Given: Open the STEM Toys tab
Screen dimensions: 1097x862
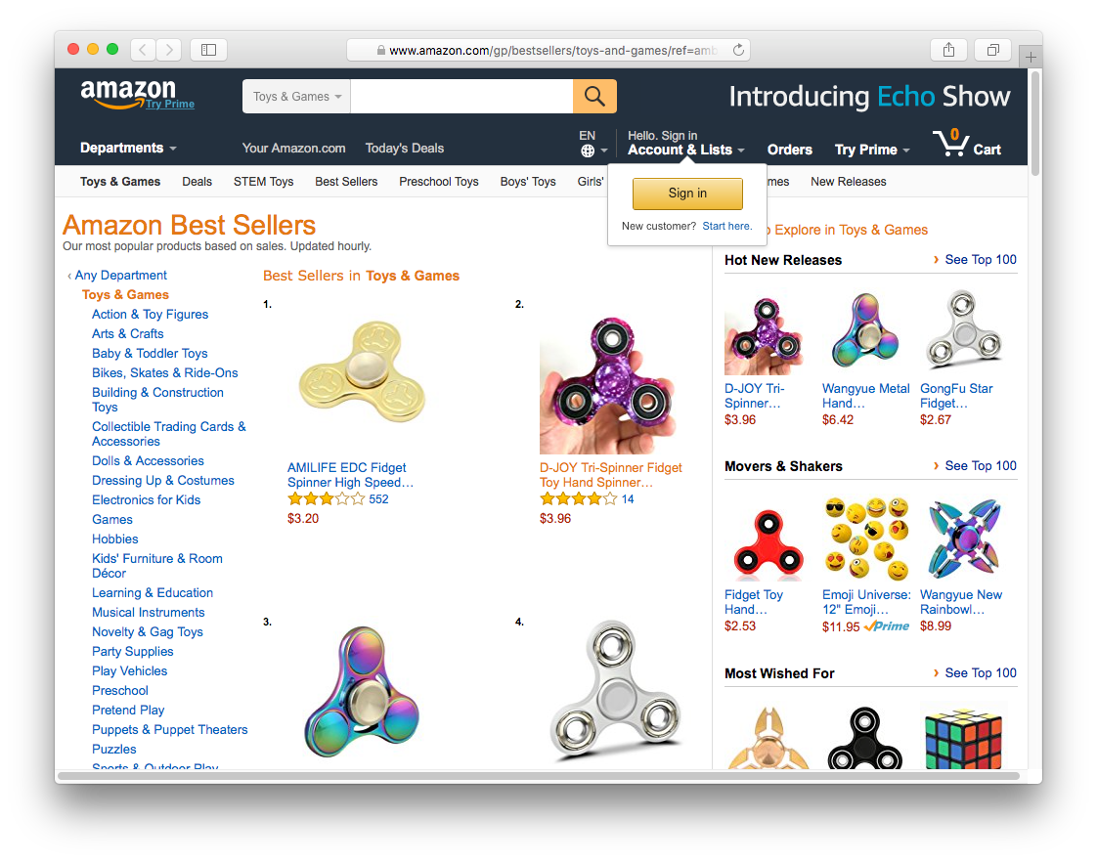Looking at the screenshot, I should pos(263,182).
